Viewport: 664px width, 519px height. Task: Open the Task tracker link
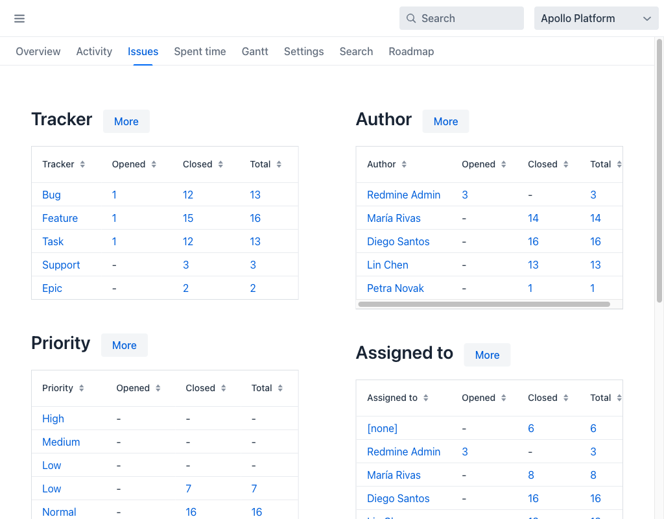pyautogui.click(x=53, y=241)
